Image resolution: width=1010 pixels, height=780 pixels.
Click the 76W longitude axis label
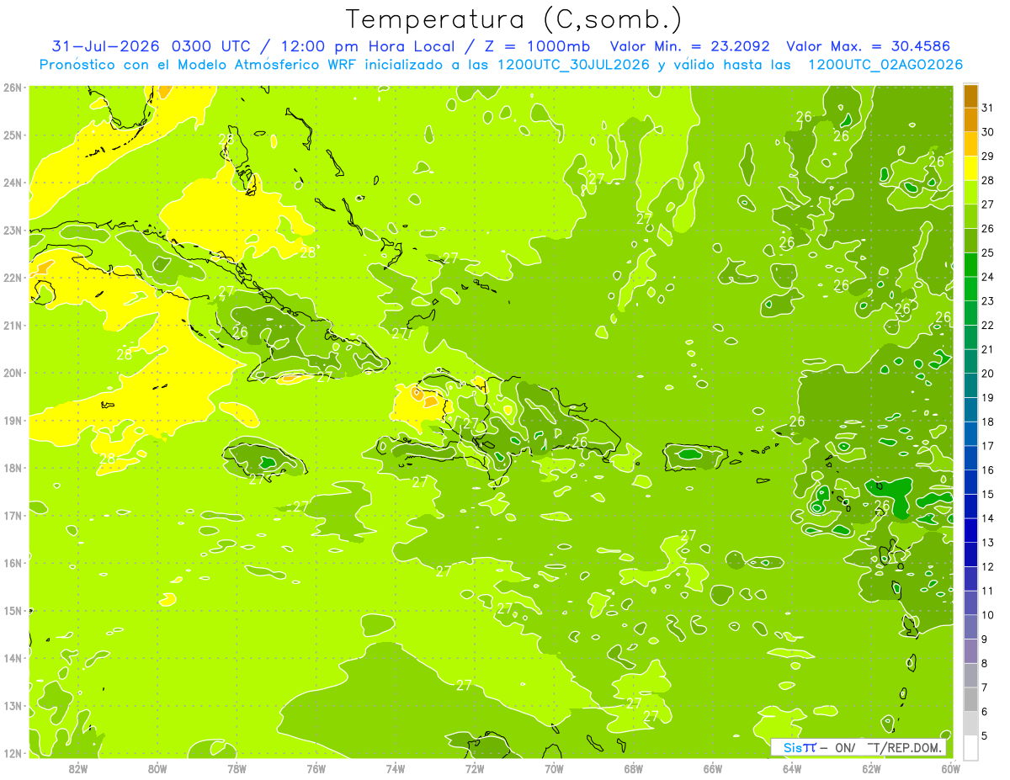[316, 768]
